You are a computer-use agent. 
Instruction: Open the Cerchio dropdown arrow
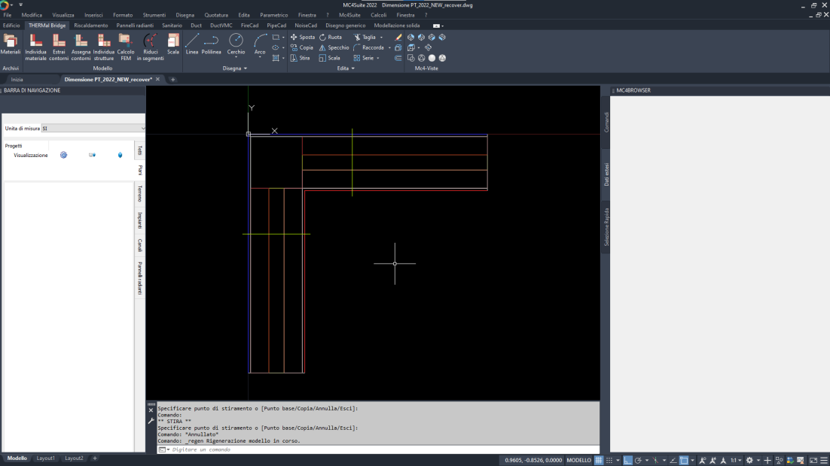tap(236, 57)
